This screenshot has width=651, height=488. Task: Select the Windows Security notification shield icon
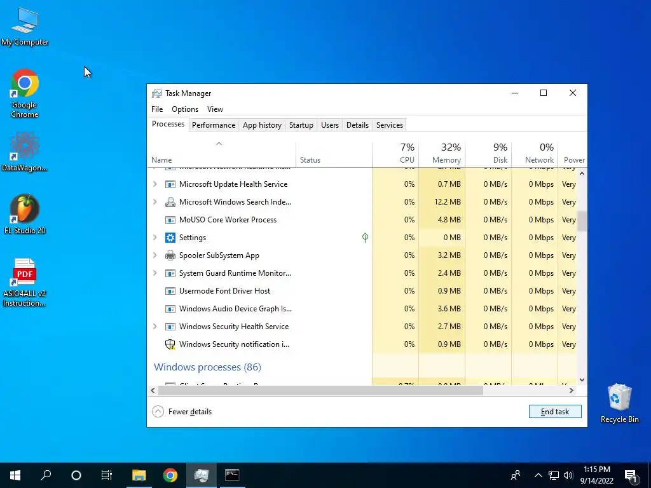[170, 344]
